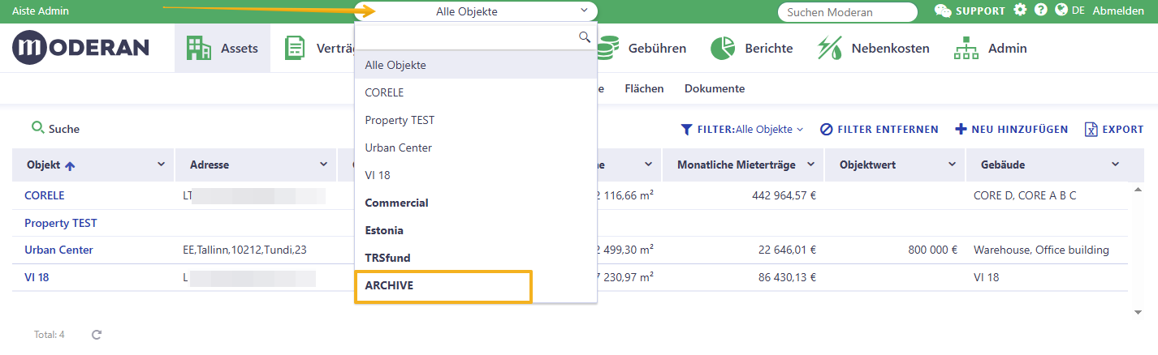Export the table to Excel

1114,129
